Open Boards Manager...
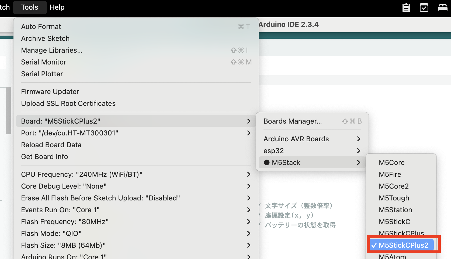The image size is (451, 259). click(312, 121)
